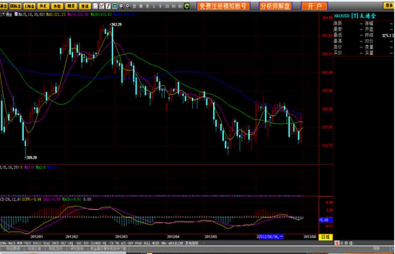Viewport: 395px width, 254px height.
Task: Click the blue MACD value marker
Action: pos(325,220)
